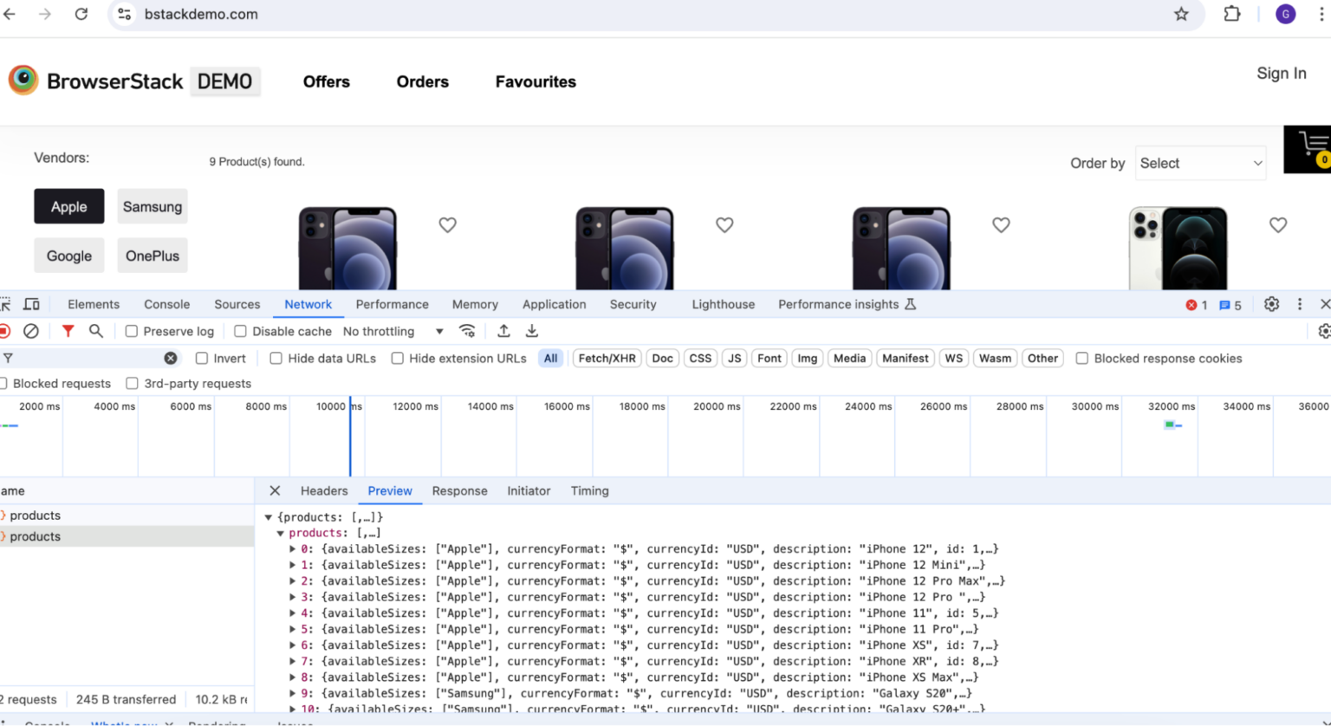Check the Hide data URLs option
1331x726 pixels.
pyautogui.click(x=276, y=358)
